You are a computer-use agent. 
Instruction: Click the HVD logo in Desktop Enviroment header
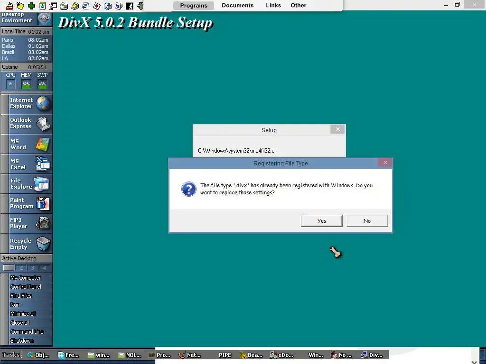pyautogui.click(x=44, y=18)
